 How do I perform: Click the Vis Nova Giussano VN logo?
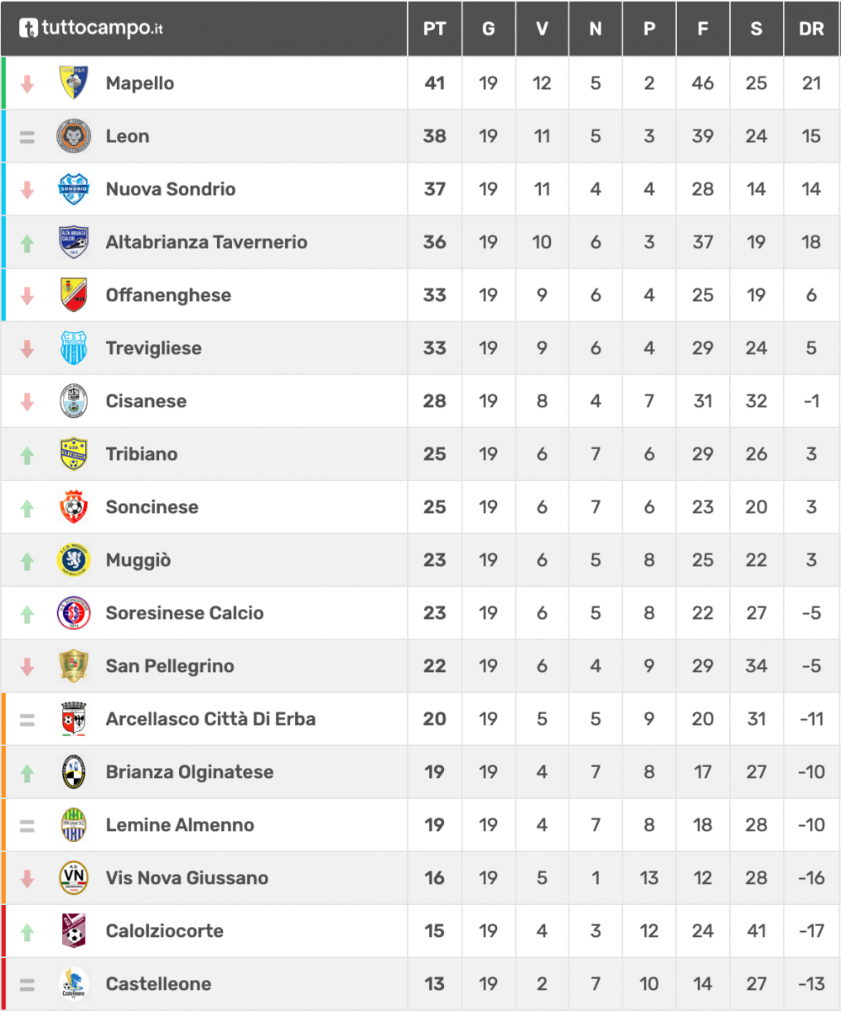click(x=74, y=877)
